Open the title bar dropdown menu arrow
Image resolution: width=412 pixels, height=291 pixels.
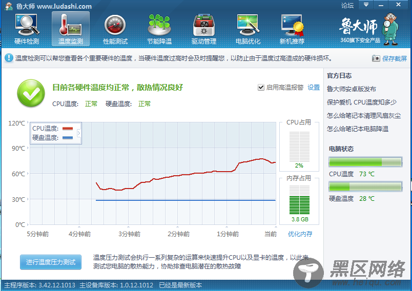tap(366, 5)
